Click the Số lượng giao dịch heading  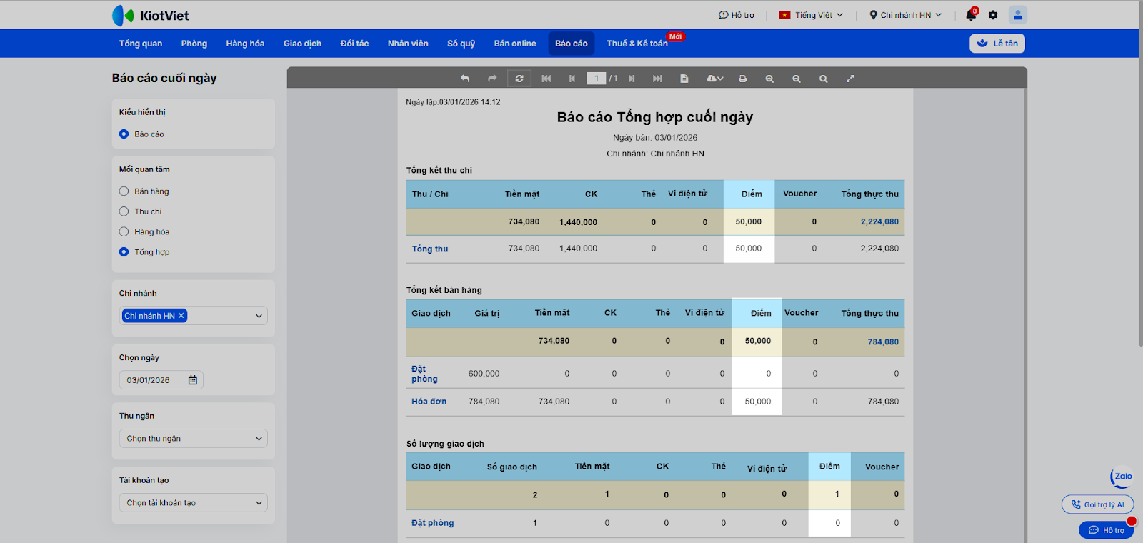pyautogui.click(x=445, y=444)
